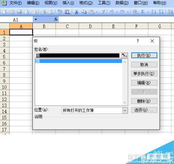Click the Paste clipboard icon
The width and height of the screenshot is (174, 164).
92,12
